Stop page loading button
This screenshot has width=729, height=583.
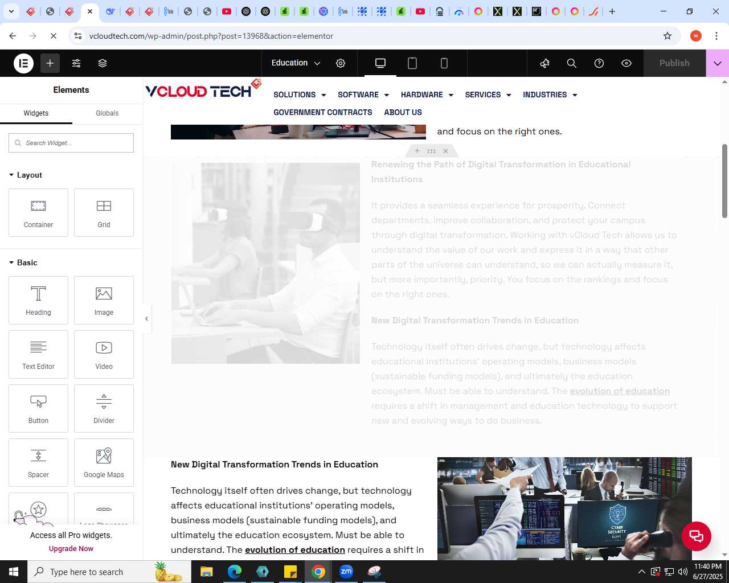click(54, 36)
